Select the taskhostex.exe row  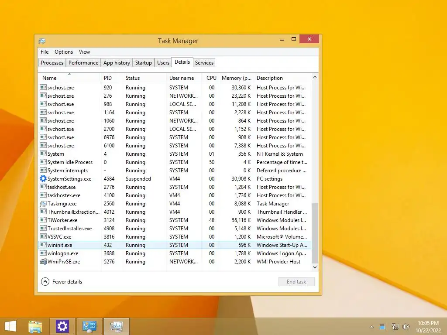click(175, 195)
